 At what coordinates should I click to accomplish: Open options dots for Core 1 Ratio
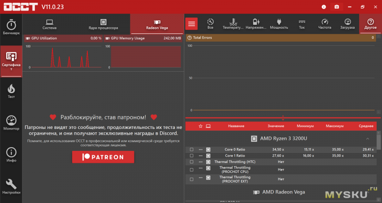click(x=201, y=155)
